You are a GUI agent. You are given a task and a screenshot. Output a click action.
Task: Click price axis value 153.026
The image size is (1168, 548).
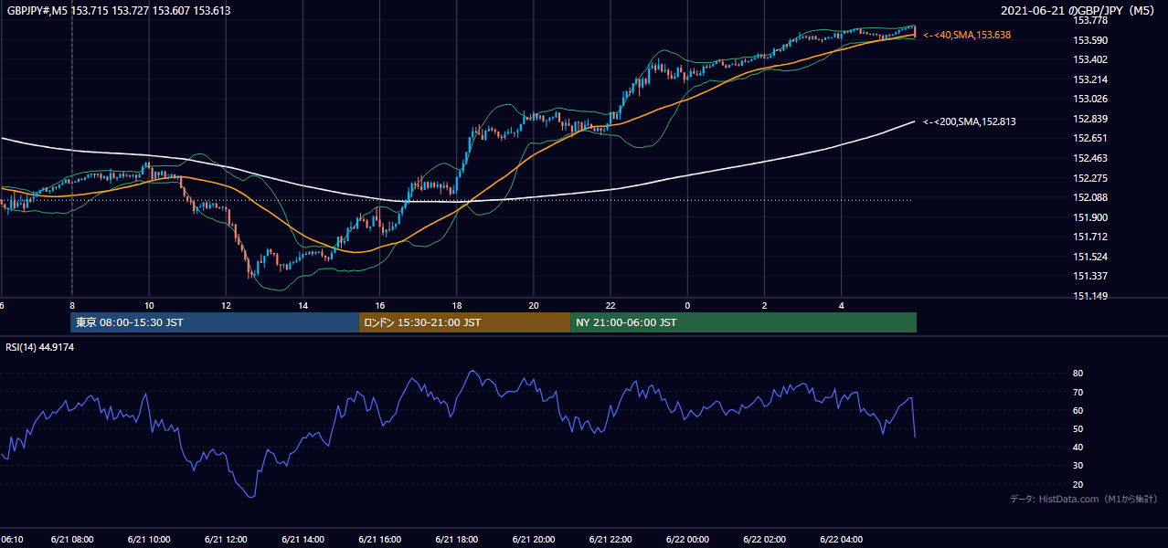pos(1089,99)
